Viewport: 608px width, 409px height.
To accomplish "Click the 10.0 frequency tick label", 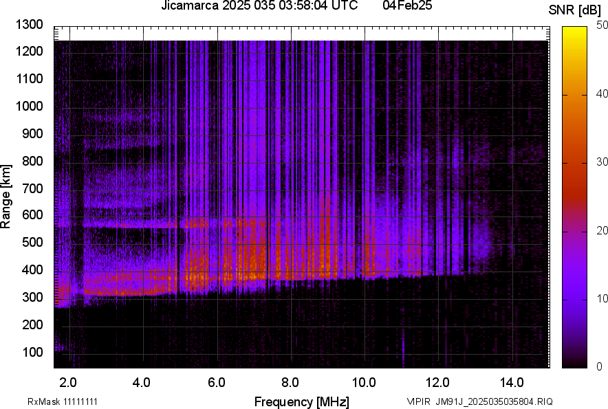I will pyautogui.click(x=364, y=382).
